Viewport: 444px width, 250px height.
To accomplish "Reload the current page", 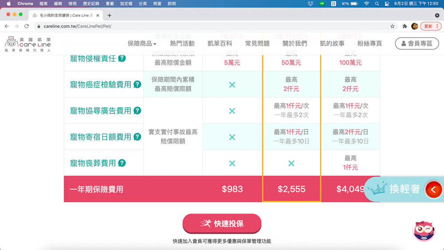I will point(27,26).
